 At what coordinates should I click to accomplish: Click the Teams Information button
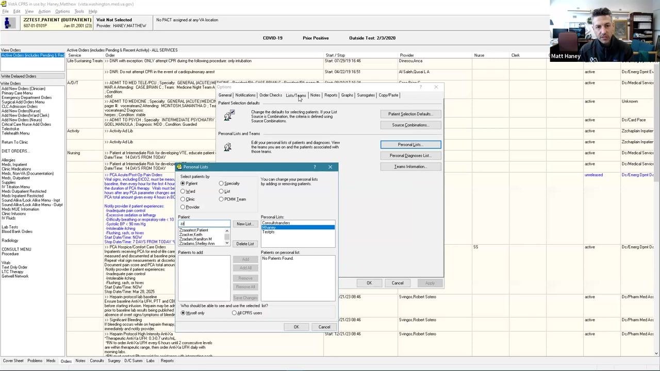point(410,166)
